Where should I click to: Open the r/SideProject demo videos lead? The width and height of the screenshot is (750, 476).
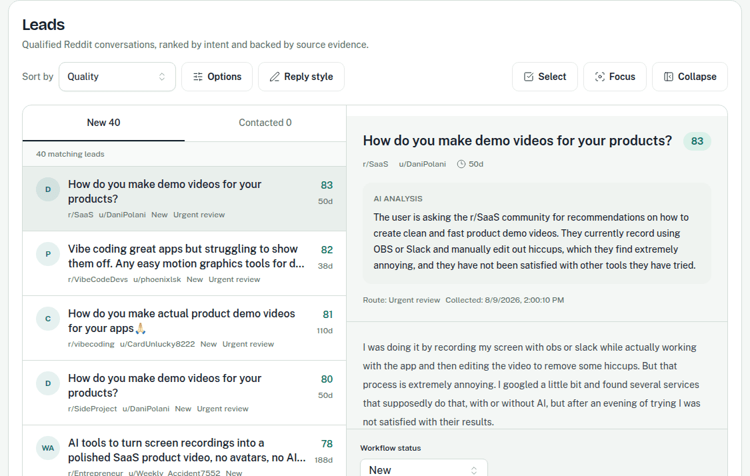184,393
